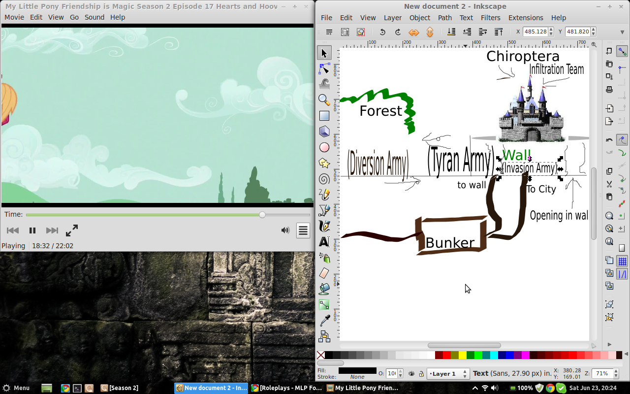This screenshot has height=394, width=630.
Task: Select the Star polygon tool
Action: 324,163
